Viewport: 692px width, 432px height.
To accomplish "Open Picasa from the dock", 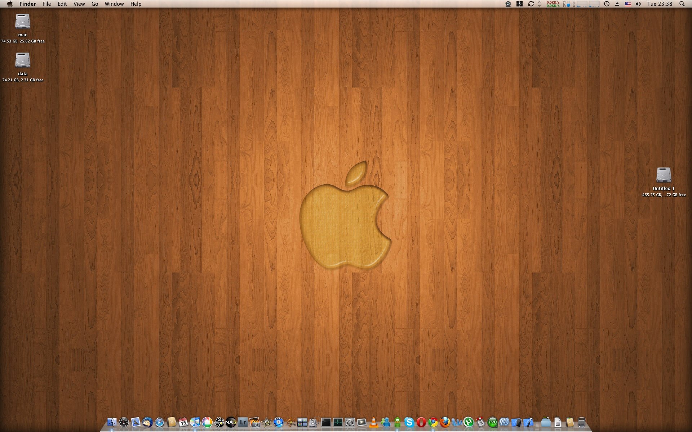I will point(207,422).
